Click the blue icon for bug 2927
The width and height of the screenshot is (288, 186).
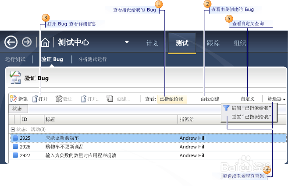(15, 155)
